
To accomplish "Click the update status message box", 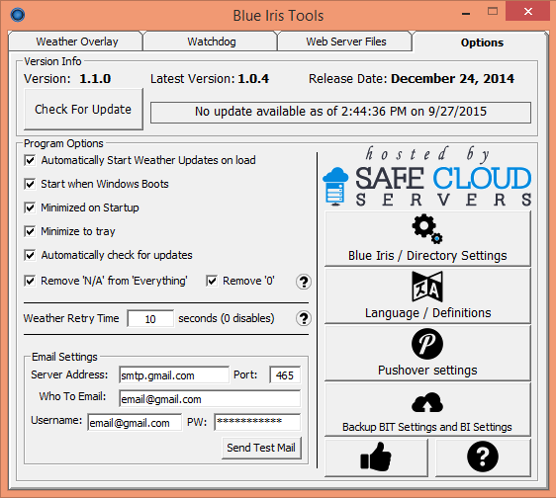I will click(340, 113).
